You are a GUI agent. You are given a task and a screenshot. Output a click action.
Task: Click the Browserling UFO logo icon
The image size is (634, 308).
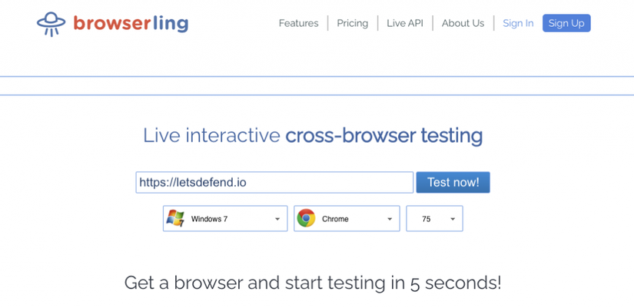[x=51, y=24]
